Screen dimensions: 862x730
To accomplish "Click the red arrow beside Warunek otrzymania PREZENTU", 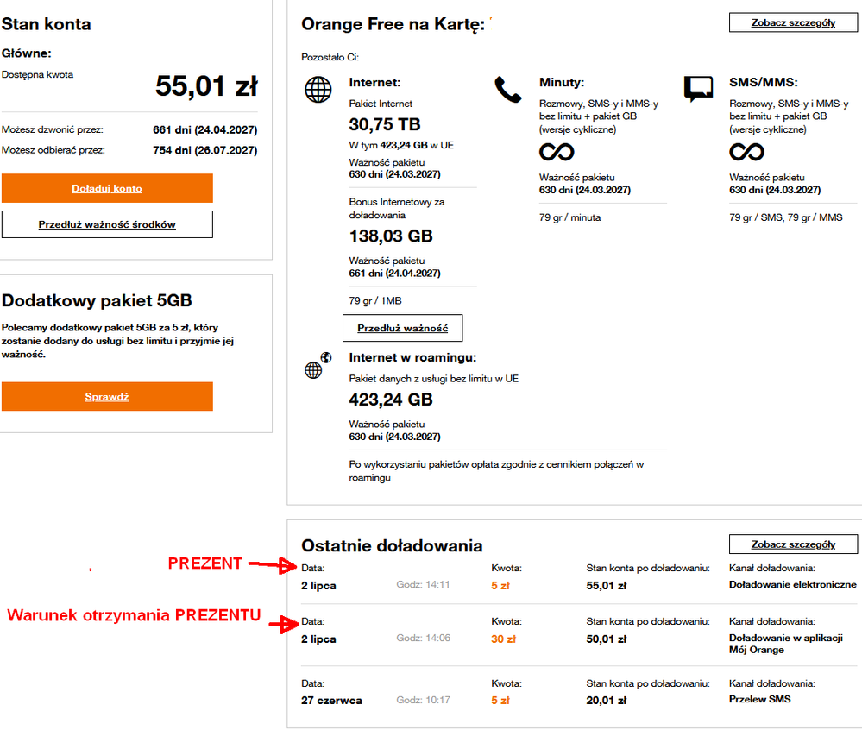I will [283, 622].
